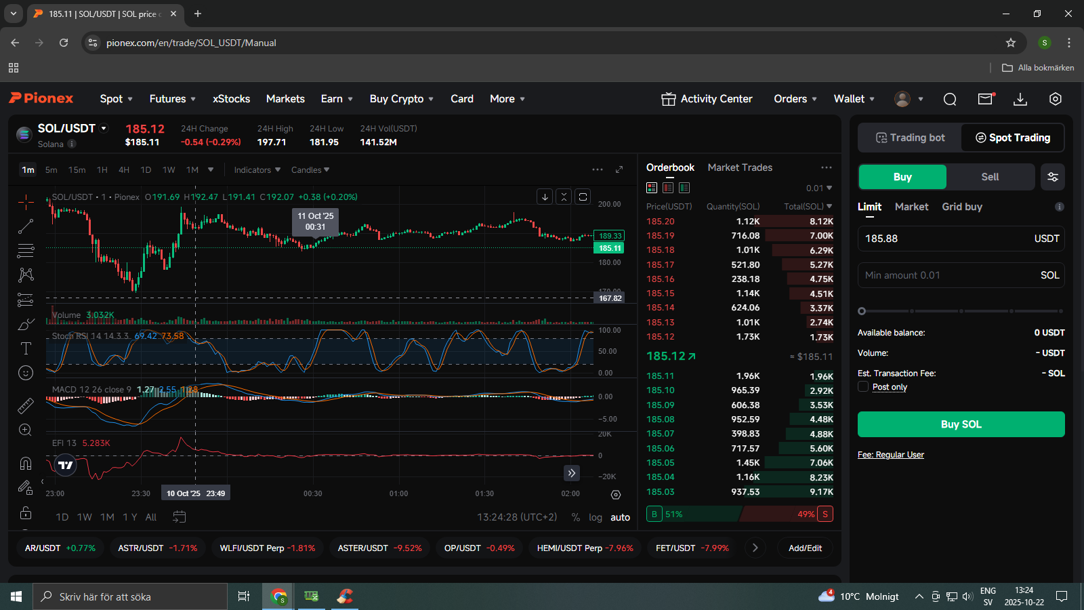This screenshot has height=610, width=1084.
Task: Open the Indicators dropdown on chart
Action: (257, 170)
